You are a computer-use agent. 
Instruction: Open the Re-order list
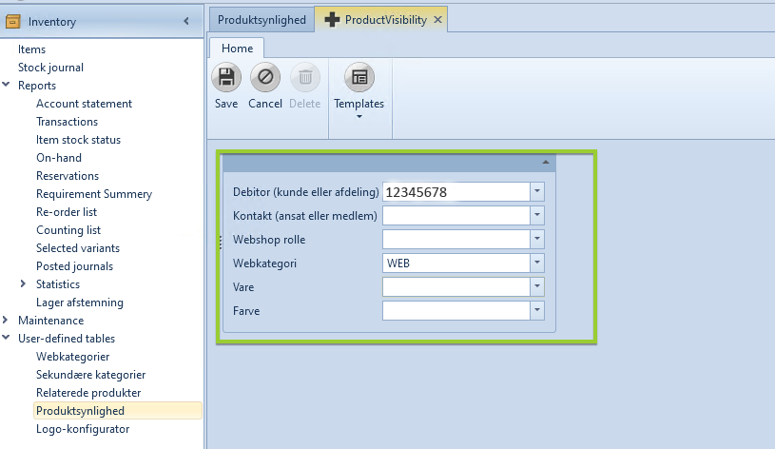pyautogui.click(x=67, y=211)
